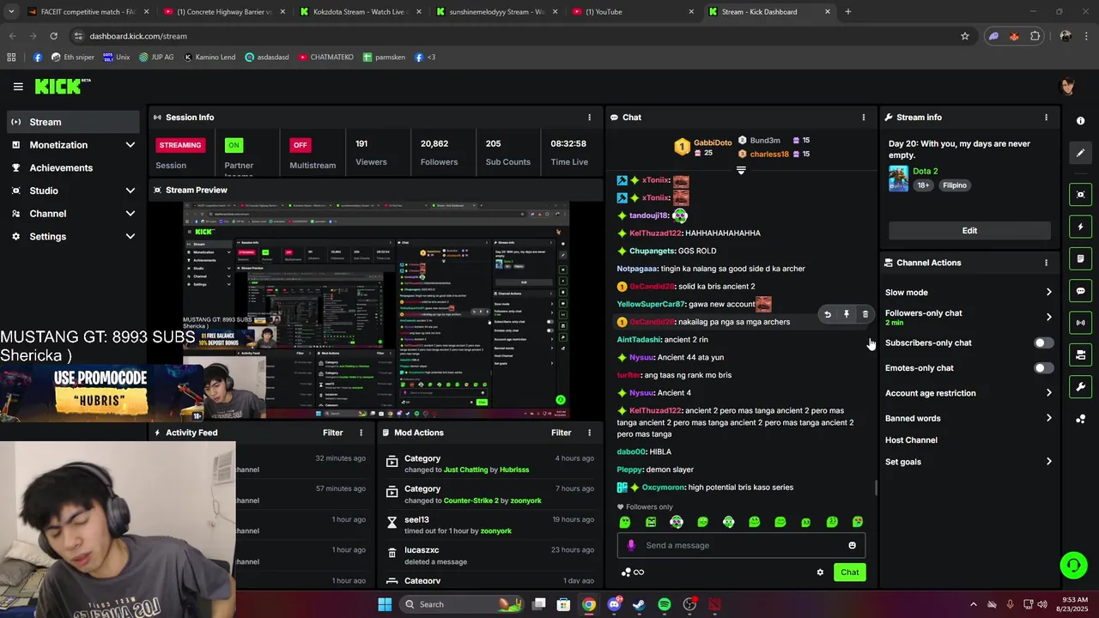
Task: Click the address bar showing dashboard.kick.com/stream
Action: click(515, 36)
